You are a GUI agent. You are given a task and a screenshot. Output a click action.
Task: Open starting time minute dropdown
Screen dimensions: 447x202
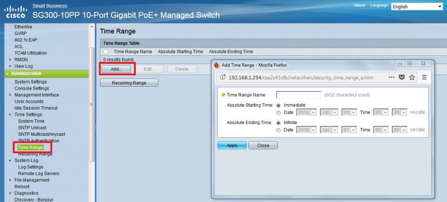pos(399,112)
